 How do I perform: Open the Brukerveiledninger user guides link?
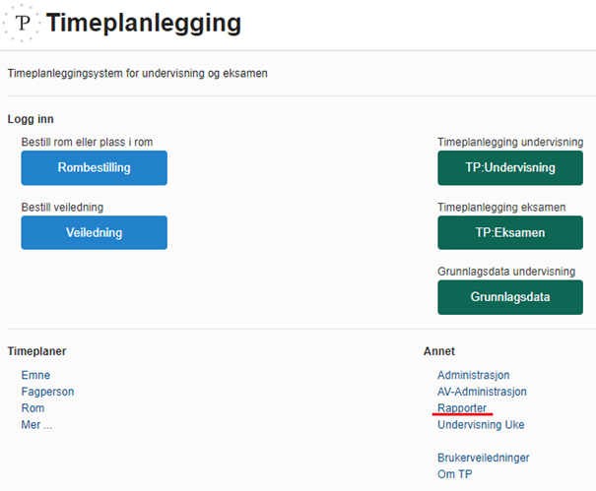tap(484, 458)
